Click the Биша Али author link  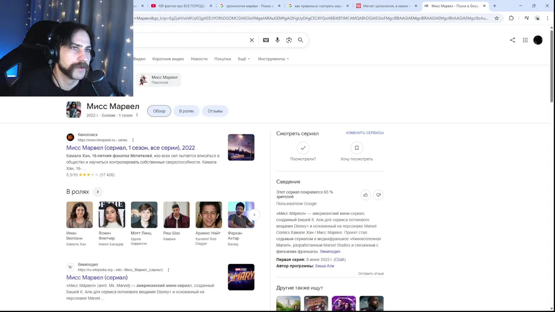pos(324,266)
